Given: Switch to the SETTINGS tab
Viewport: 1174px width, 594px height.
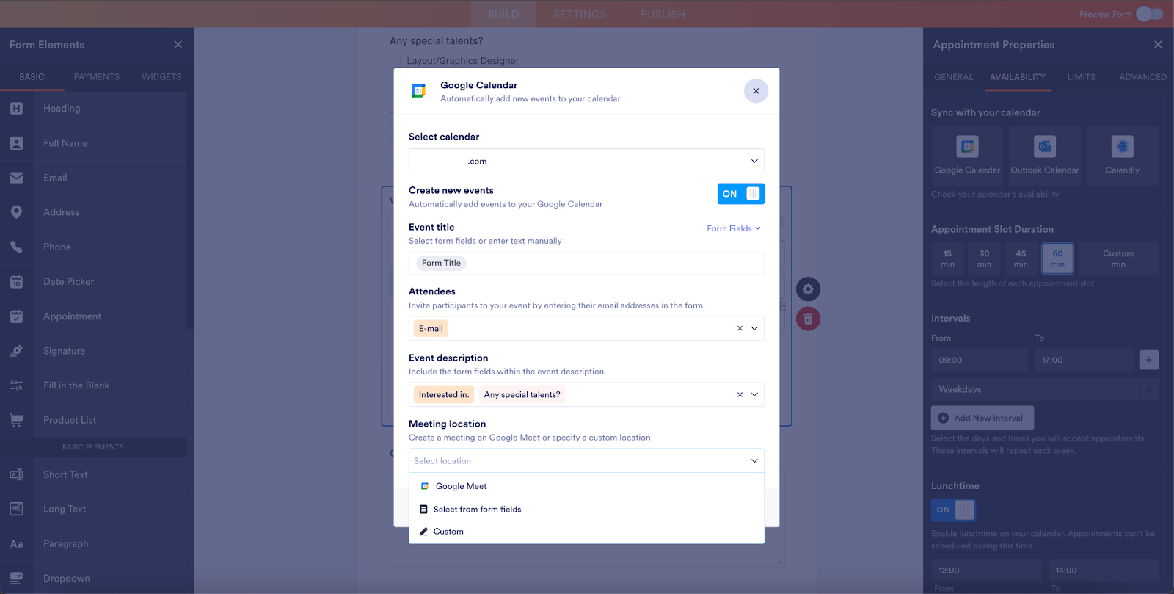Looking at the screenshot, I should tap(580, 14).
